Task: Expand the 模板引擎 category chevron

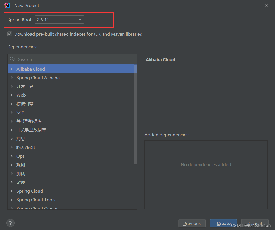Action: tap(11, 104)
